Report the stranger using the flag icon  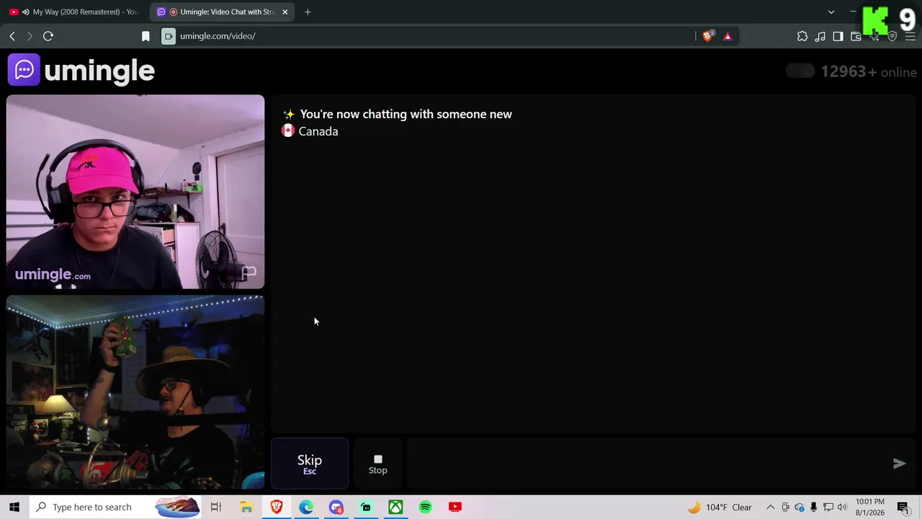249,272
